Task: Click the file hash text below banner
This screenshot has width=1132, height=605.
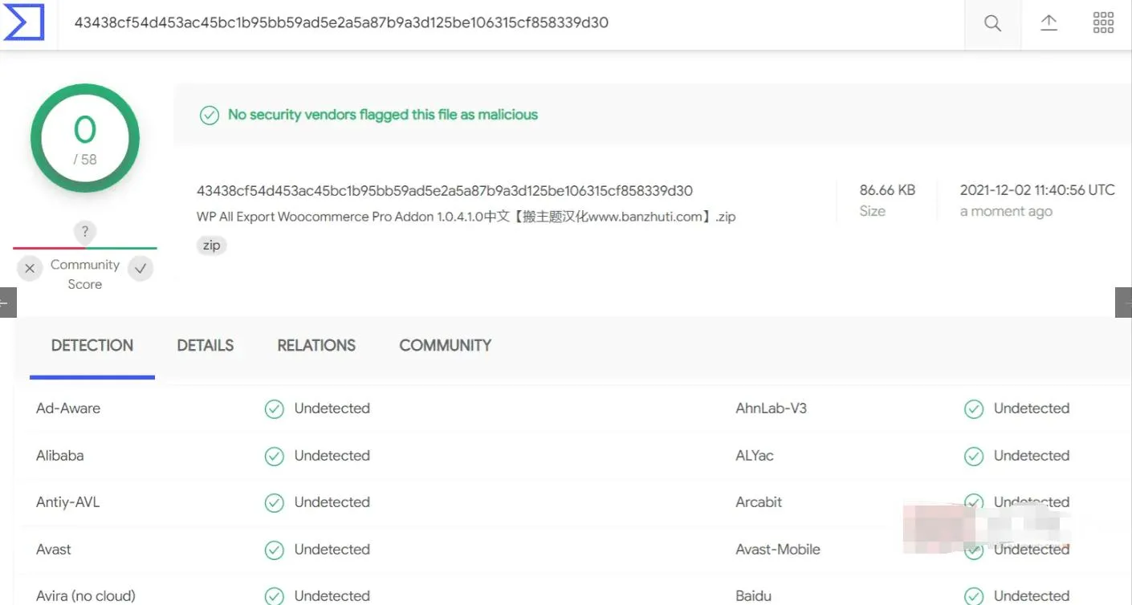Action: pyautogui.click(x=445, y=191)
